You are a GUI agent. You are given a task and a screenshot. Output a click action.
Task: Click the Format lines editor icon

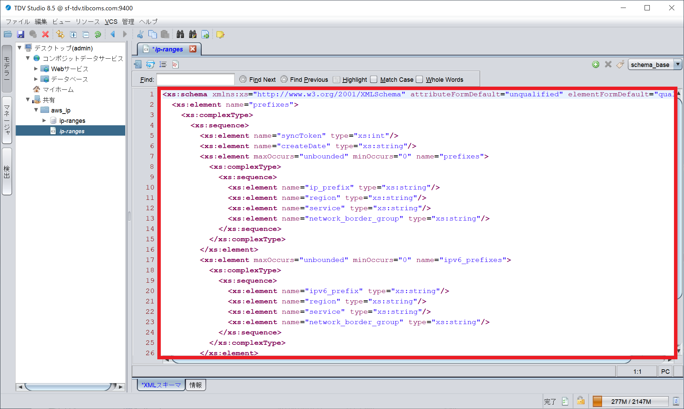[163, 64]
